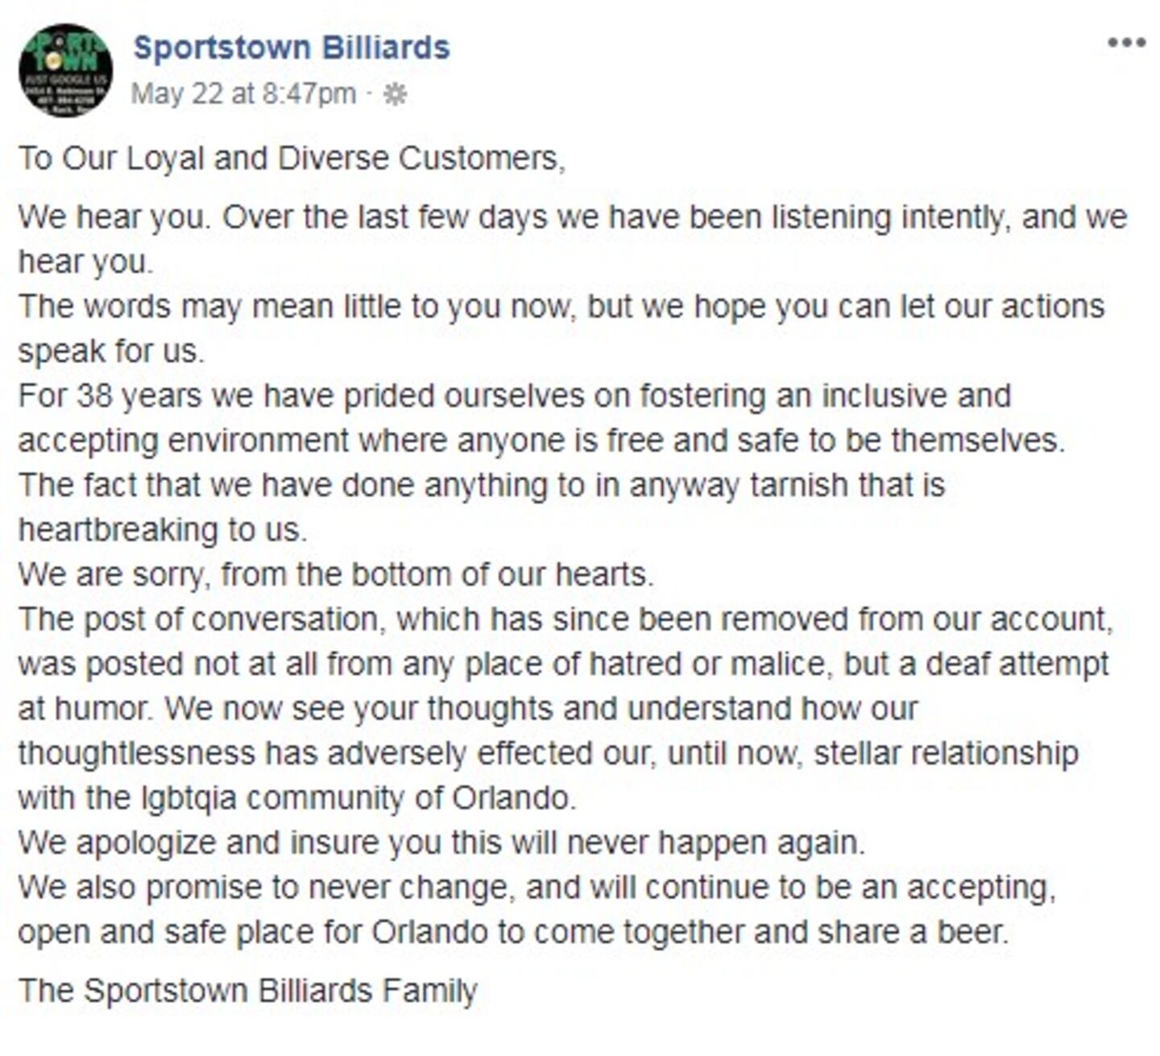1160x1056 pixels.
Task: Click the text "with the lgbtqia community of Orlando"
Action: tap(296, 798)
